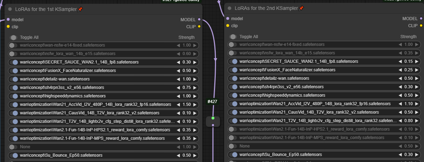Increase SECRET_SAUCE strength 0.30 in 1st KSampler

click(195, 62)
